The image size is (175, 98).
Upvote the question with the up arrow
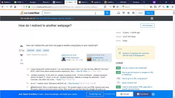coord(21,46)
